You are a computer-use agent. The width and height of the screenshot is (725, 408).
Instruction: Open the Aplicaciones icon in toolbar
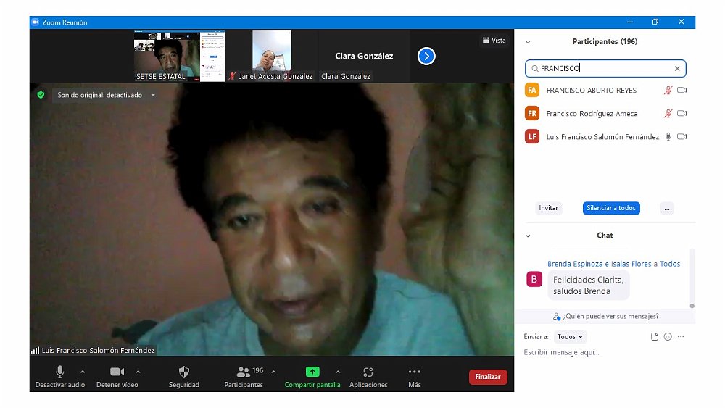tap(368, 372)
